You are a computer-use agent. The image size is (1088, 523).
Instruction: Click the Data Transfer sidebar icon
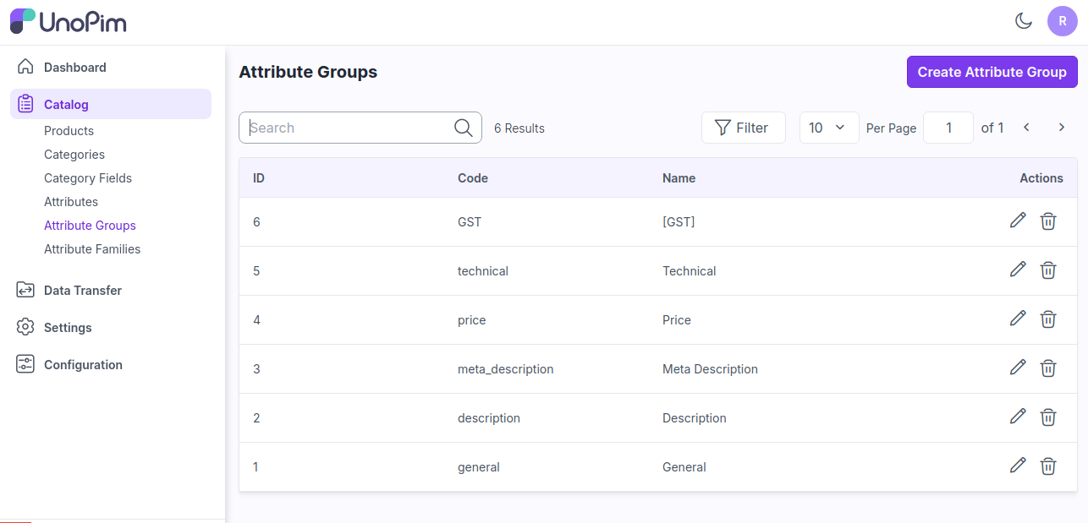[x=25, y=290]
